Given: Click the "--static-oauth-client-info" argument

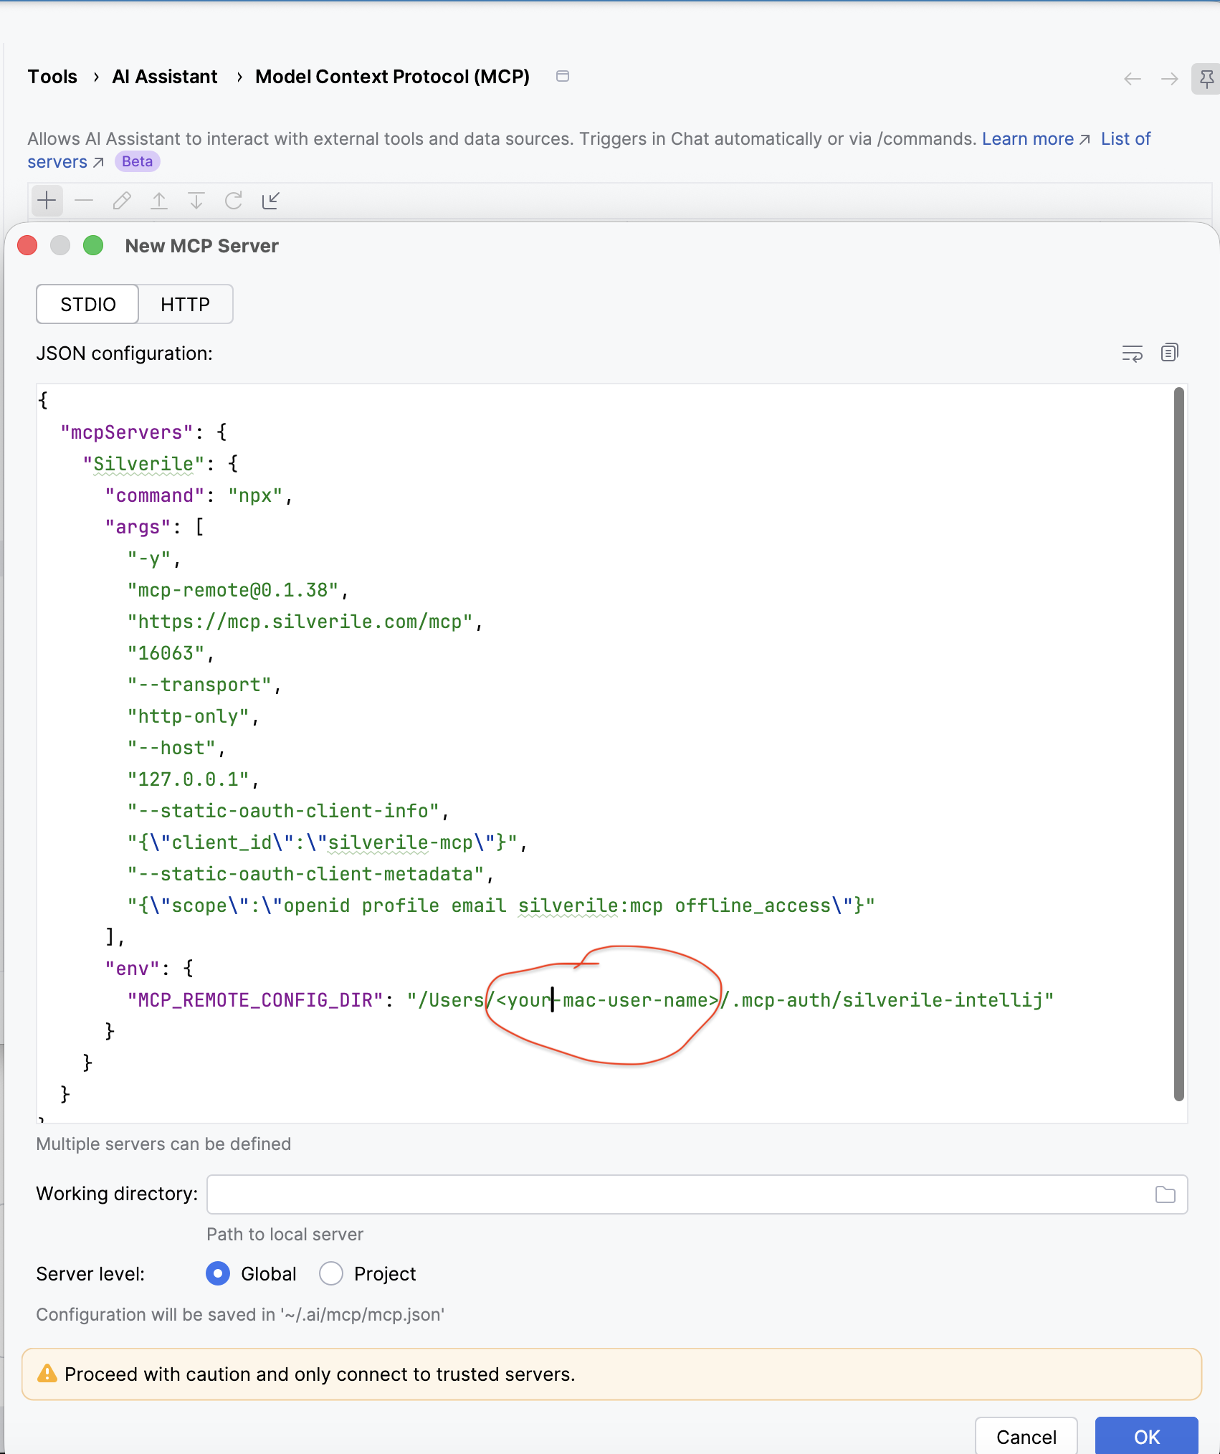Looking at the screenshot, I should [283, 811].
